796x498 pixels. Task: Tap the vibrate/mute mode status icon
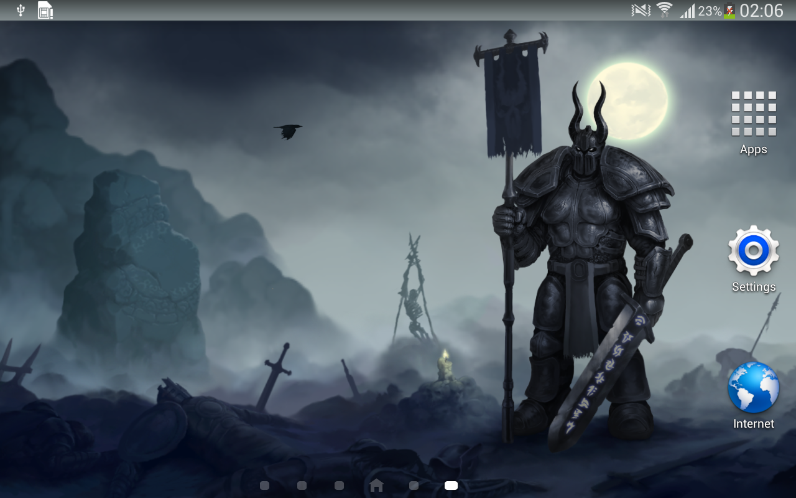tap(641, 10)
